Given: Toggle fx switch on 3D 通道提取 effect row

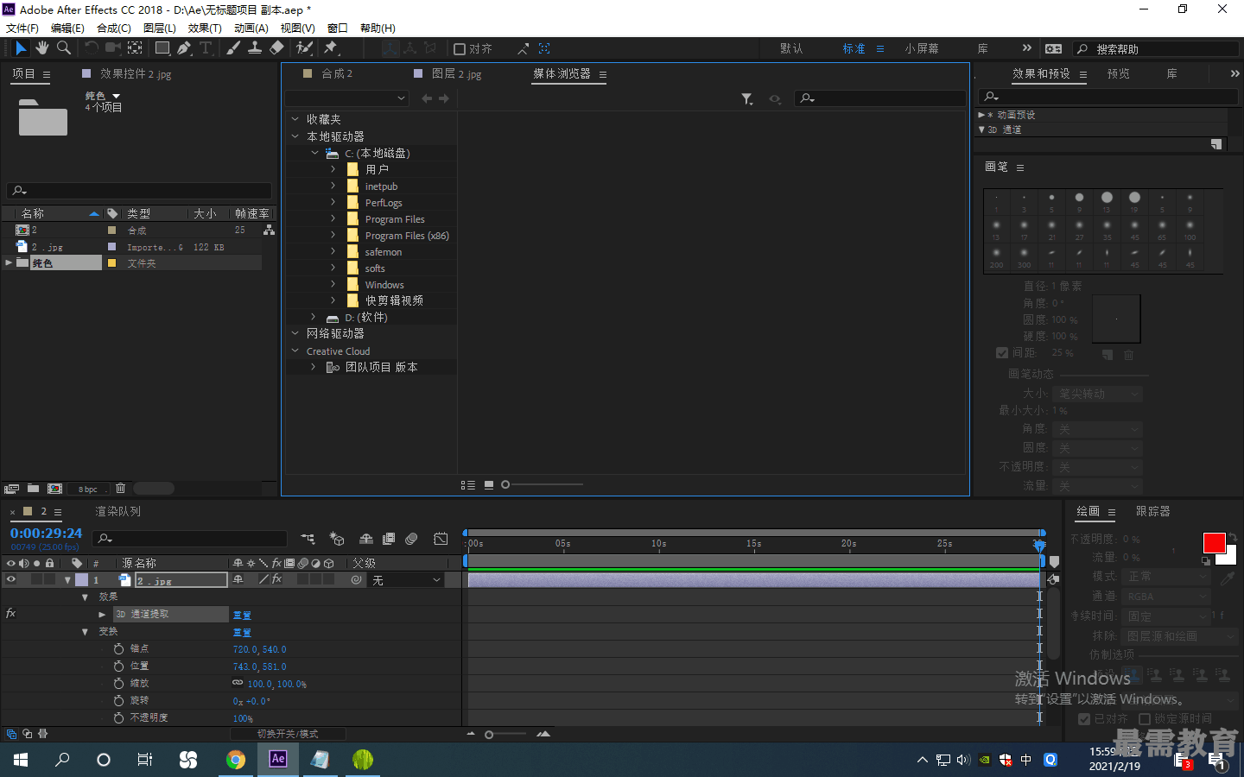Looking at the screenshot, I should [x=11, y=614].
